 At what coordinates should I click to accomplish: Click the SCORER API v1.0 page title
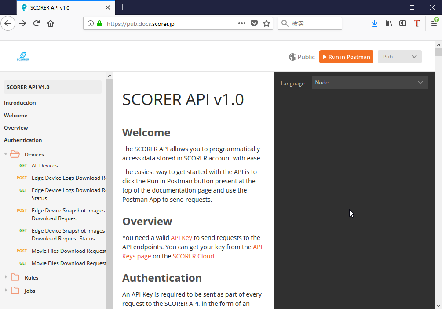tap(183, 99)
